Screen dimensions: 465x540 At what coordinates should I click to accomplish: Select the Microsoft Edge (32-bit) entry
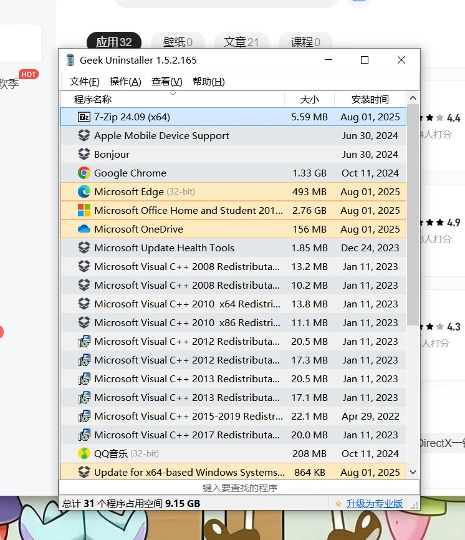click(233, 191)
